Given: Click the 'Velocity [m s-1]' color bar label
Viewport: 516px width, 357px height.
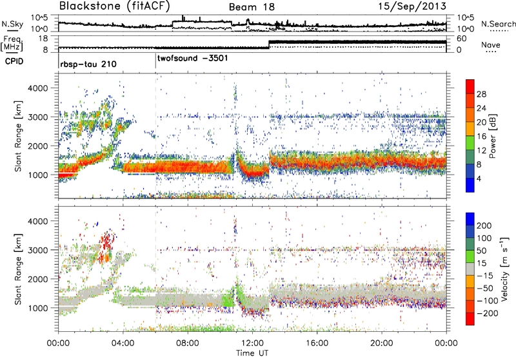Looking at the screenshot, I should (x=504, y=269).
